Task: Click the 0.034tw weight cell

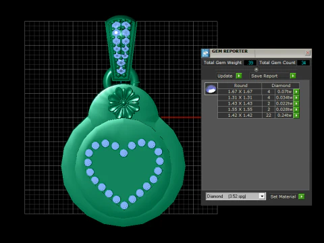Action: click(284, 98)
